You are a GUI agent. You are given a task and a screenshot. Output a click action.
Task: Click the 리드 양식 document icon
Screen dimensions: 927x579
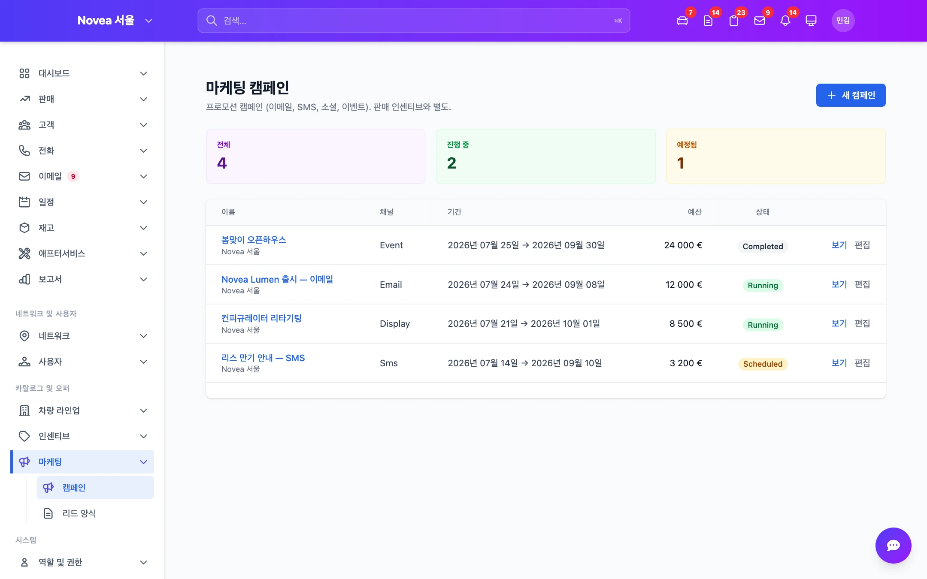(48, 513)
